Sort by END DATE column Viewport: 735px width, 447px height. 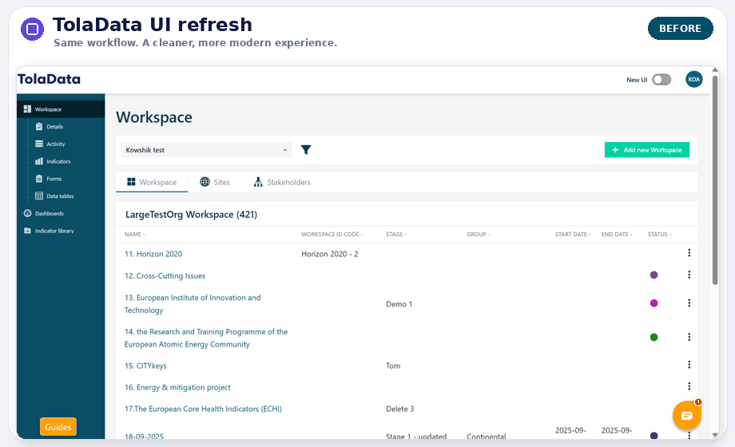click(x=617, y=235)
